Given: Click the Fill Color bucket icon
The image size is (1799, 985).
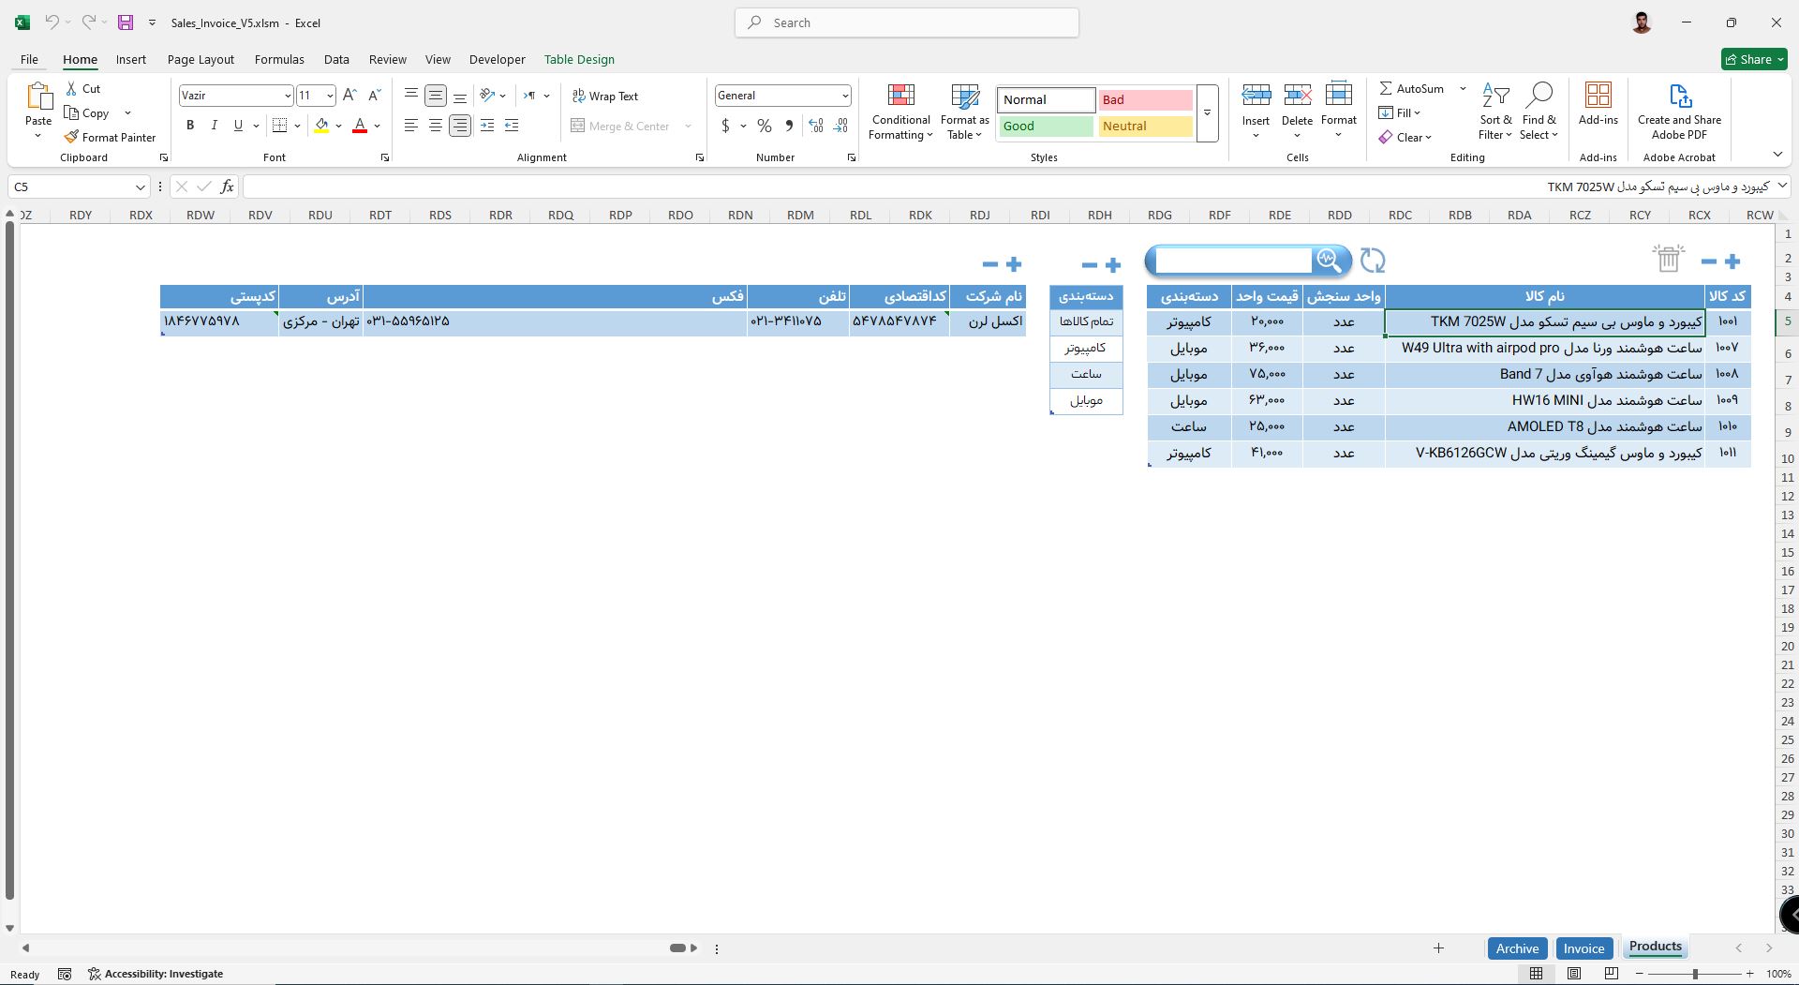Looking at the screenshot, I should 321,126.
